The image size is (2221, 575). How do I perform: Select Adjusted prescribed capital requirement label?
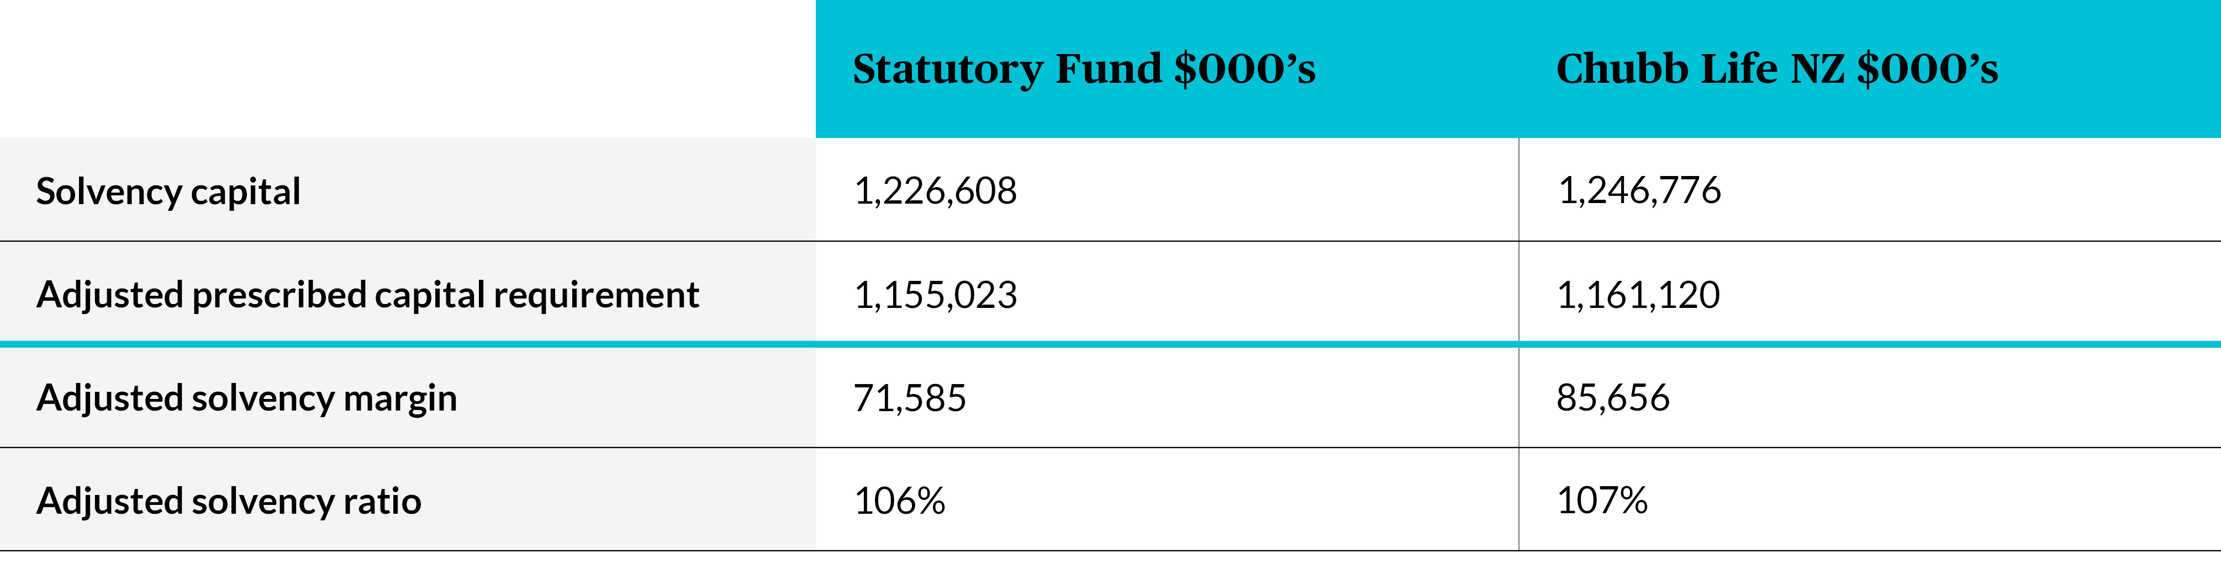367,294
